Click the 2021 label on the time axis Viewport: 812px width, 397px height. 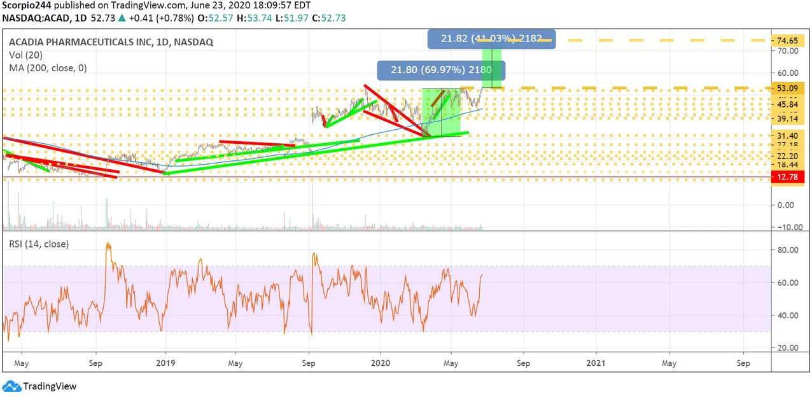click(x=596, y=363)
